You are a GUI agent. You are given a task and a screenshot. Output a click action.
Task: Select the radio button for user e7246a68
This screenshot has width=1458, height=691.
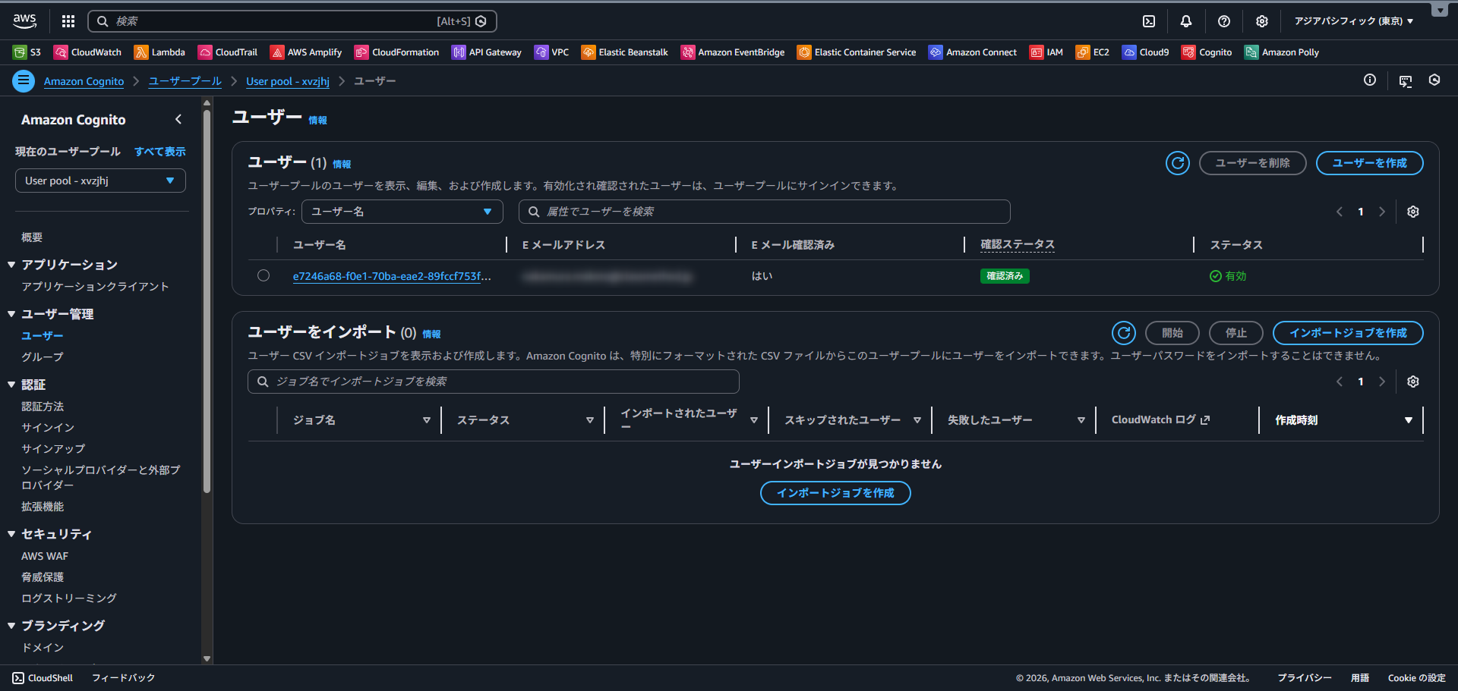(264, 275)
